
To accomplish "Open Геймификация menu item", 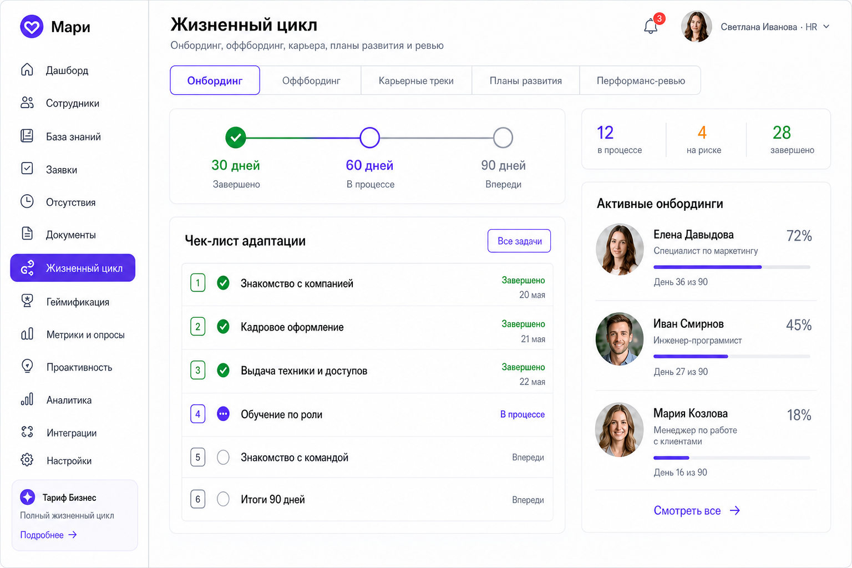I will [x=73, y=301].
